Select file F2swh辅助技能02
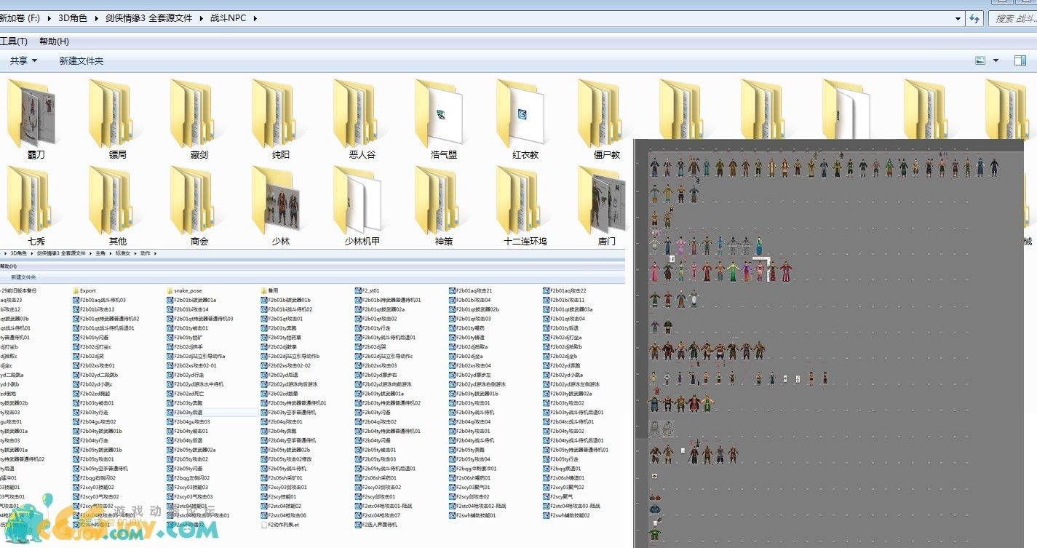The height and width of the screenshot is (548, 1037). [566, 515]
